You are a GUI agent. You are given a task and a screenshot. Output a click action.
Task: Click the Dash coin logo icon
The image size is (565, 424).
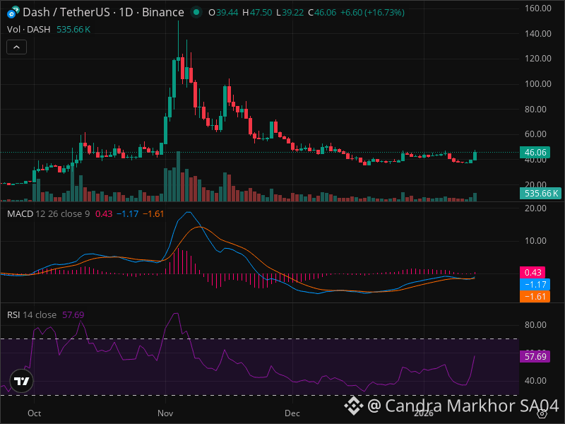13,12
